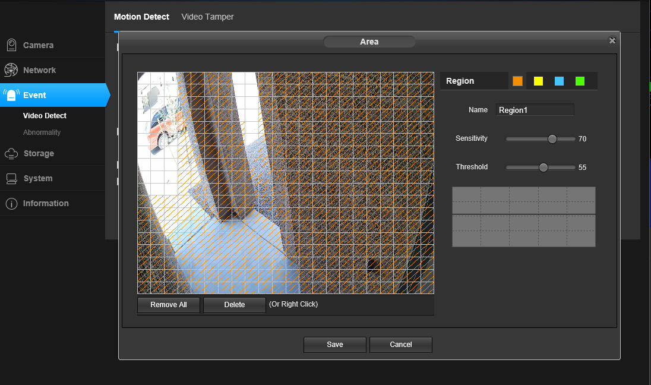Pick the blue region color swatch
The height and width of the screenshot is (385, 651).
(559, 81)
